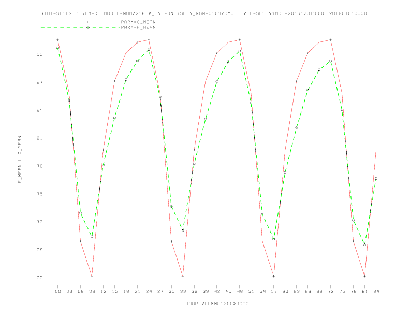Click the red O_MEAN minimum point at hour 09
This screenshot has width=410, height=317.
point(92,276)
